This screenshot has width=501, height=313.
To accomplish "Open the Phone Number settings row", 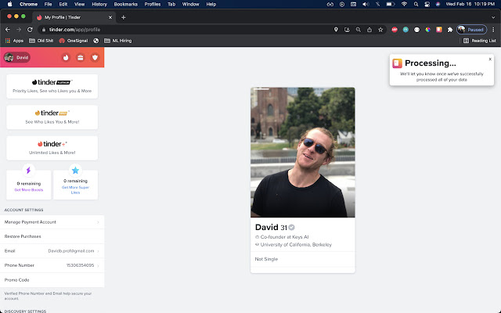I will [52, 265].
